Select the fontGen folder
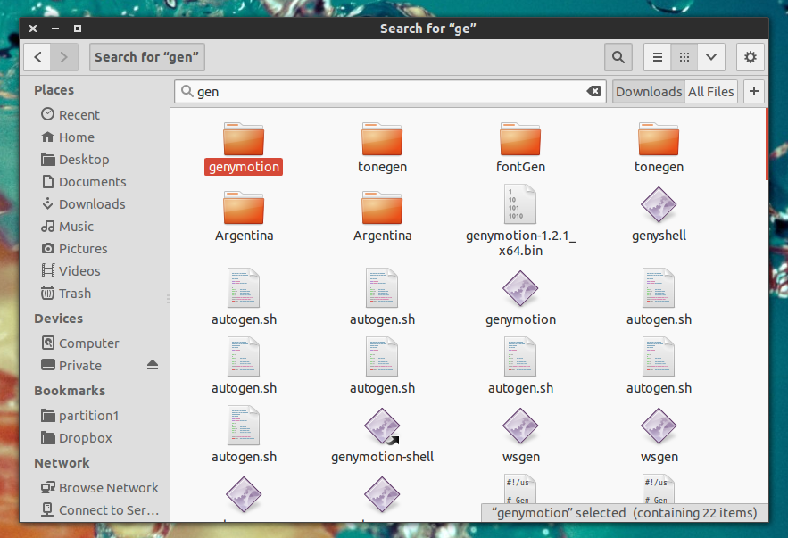The height and width of the screenshot is (538, 788). 520,148
